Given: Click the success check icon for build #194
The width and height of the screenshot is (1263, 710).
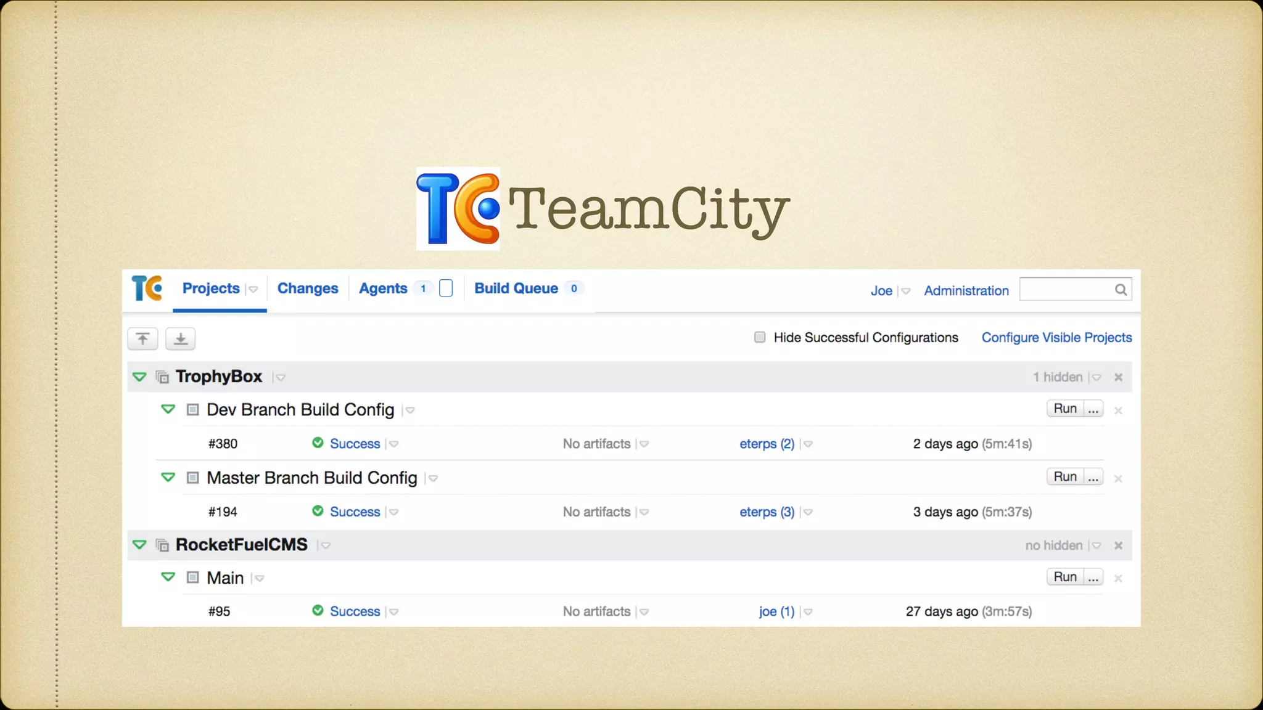Looking at the screenshot, I should [x=318, y=511].
